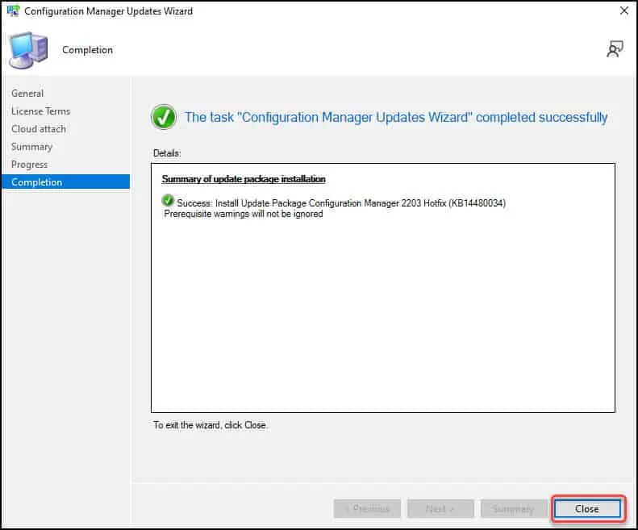Go to the Summary step in sidebar
This screenshot has height=530, width=638.
pyautogui.click(x=31, y=147)
